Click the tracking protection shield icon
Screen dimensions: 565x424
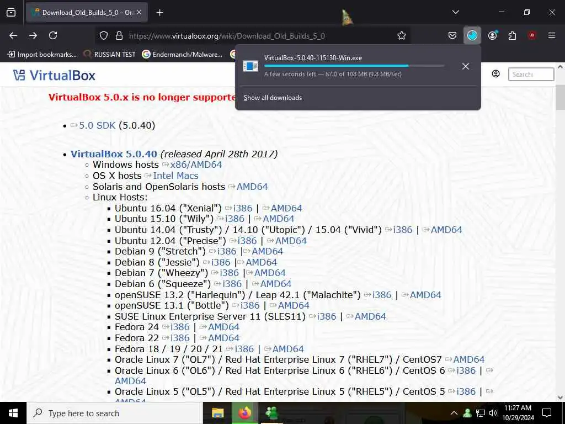pyautogui.click(x=104, y=35)
